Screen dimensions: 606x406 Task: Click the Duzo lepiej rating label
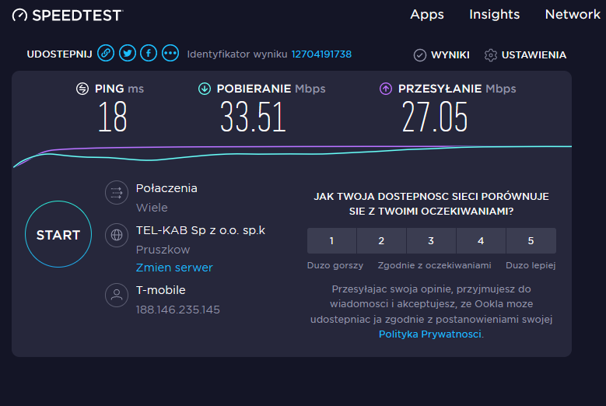click(531, 265)
